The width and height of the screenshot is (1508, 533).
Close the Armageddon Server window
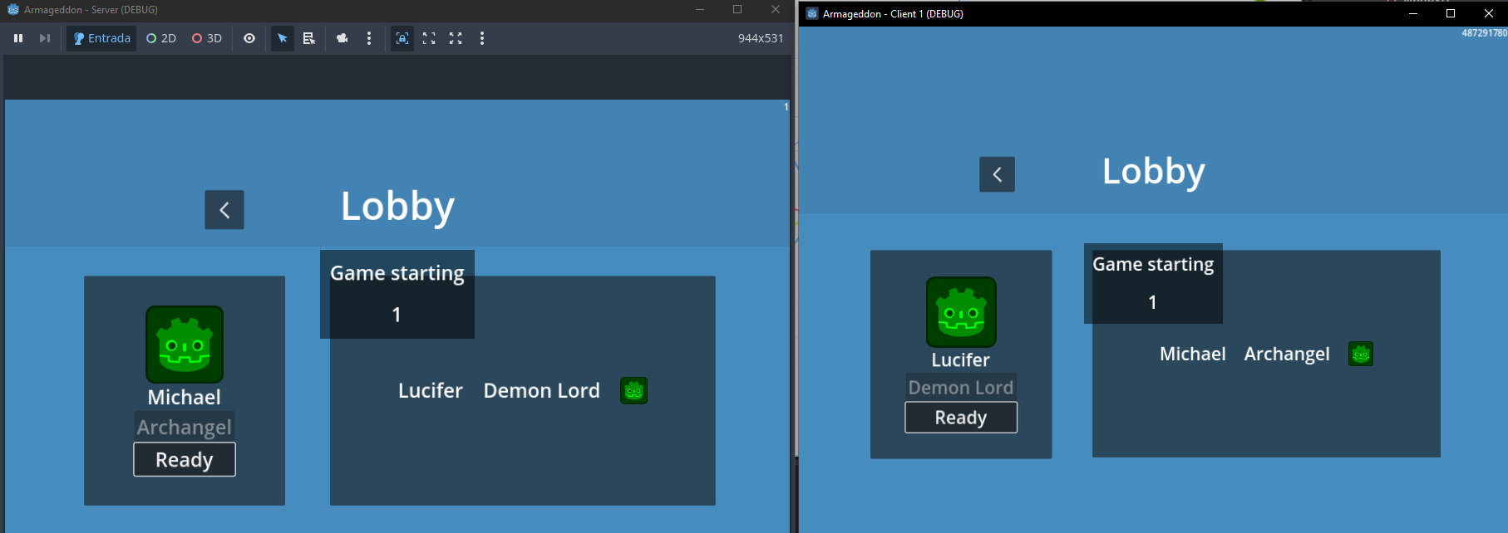(x=776, y=9)
